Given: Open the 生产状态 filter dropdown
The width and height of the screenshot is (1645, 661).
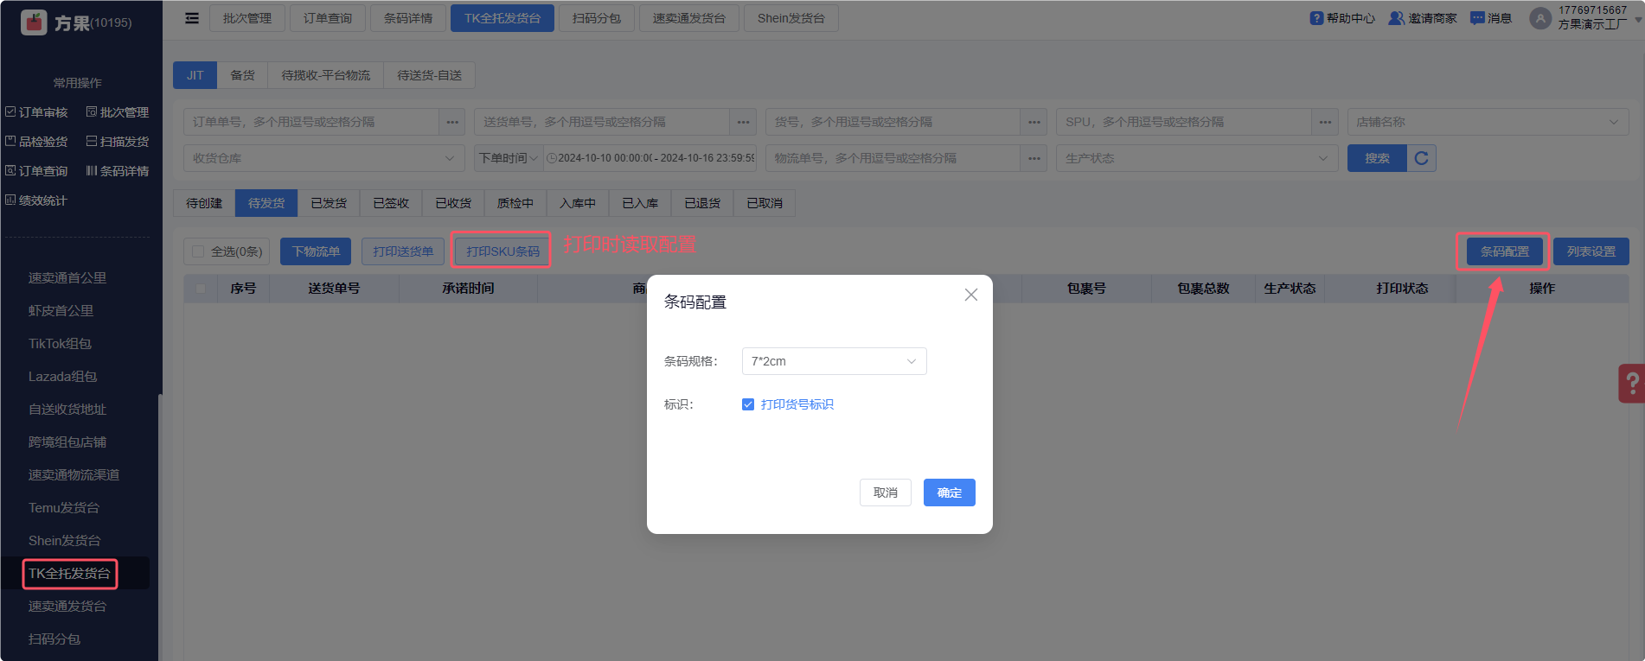Looking at the screenshot, I should click(x=1197, y=158).
